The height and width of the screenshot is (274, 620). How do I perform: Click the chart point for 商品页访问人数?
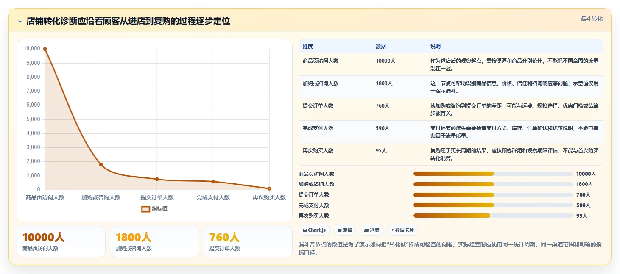coord(45,49)
